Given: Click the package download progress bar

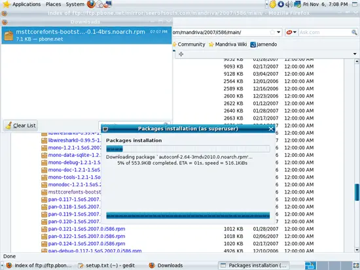Looking at the screenshot, I should [188, 148].
